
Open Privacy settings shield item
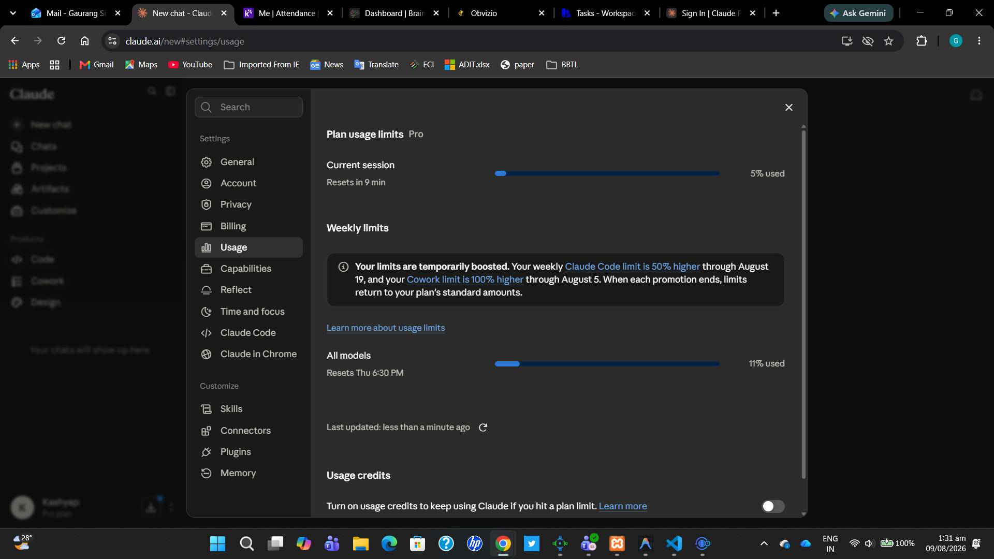(x=248, y=204)
